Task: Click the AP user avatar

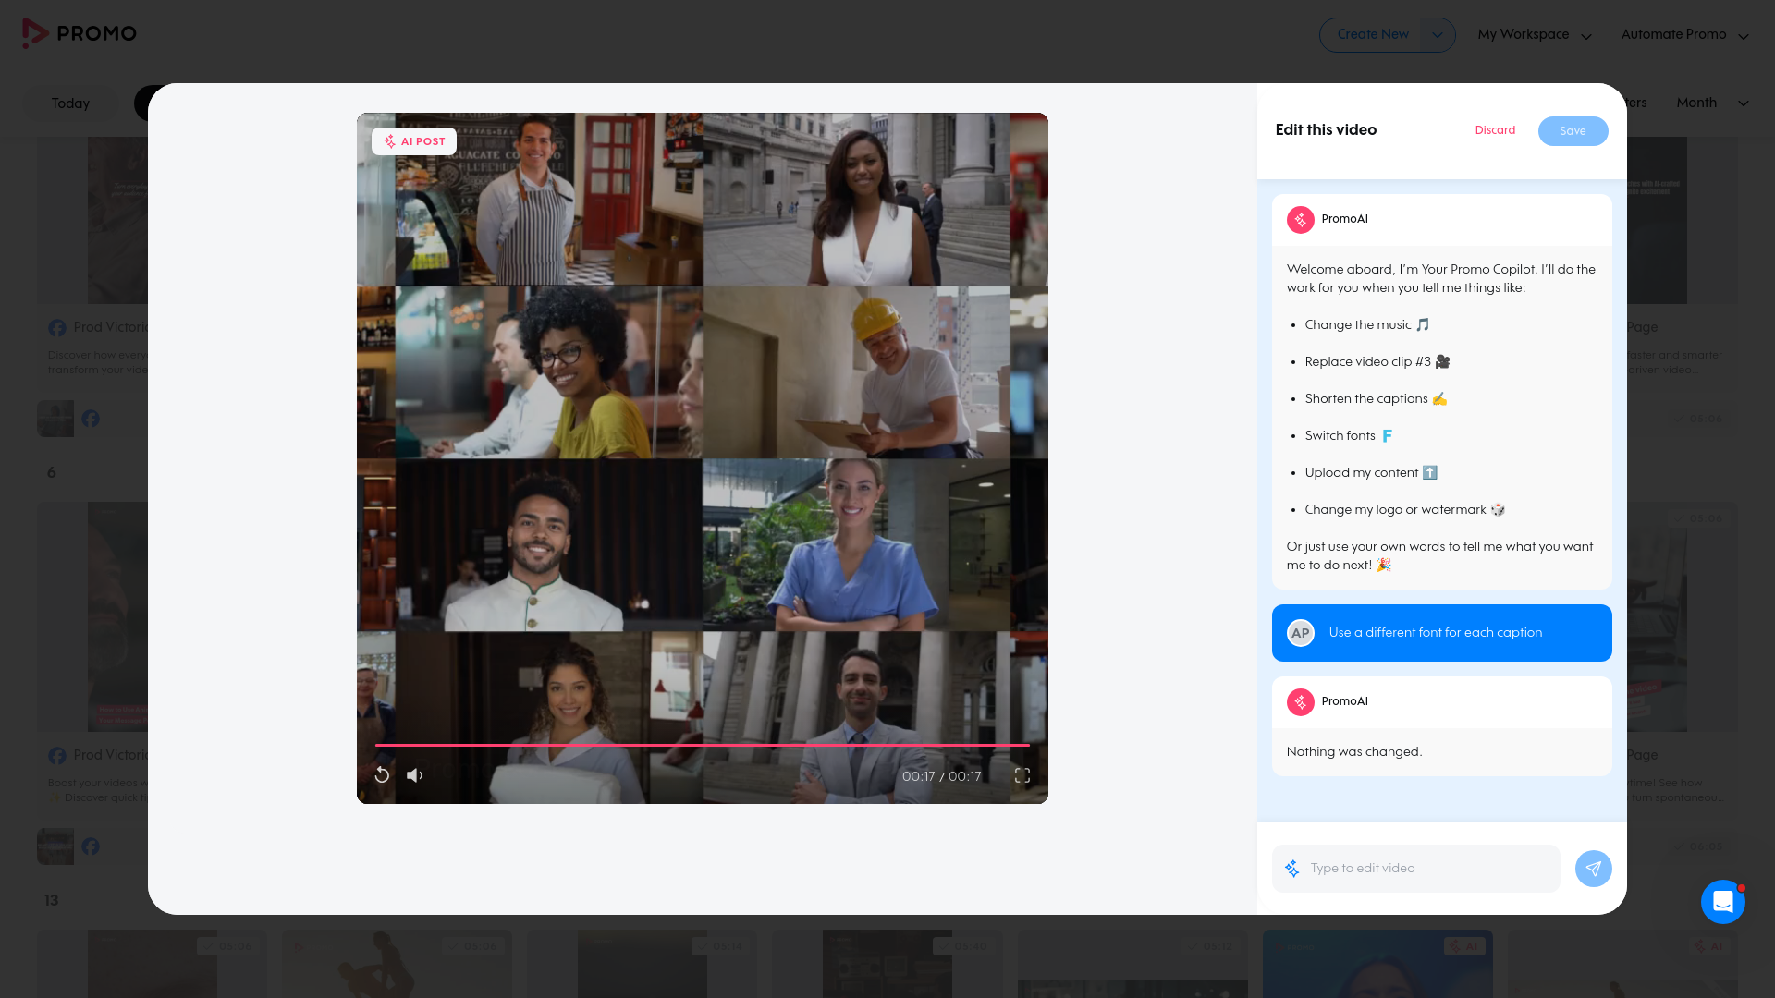Action: (1301, 633)
